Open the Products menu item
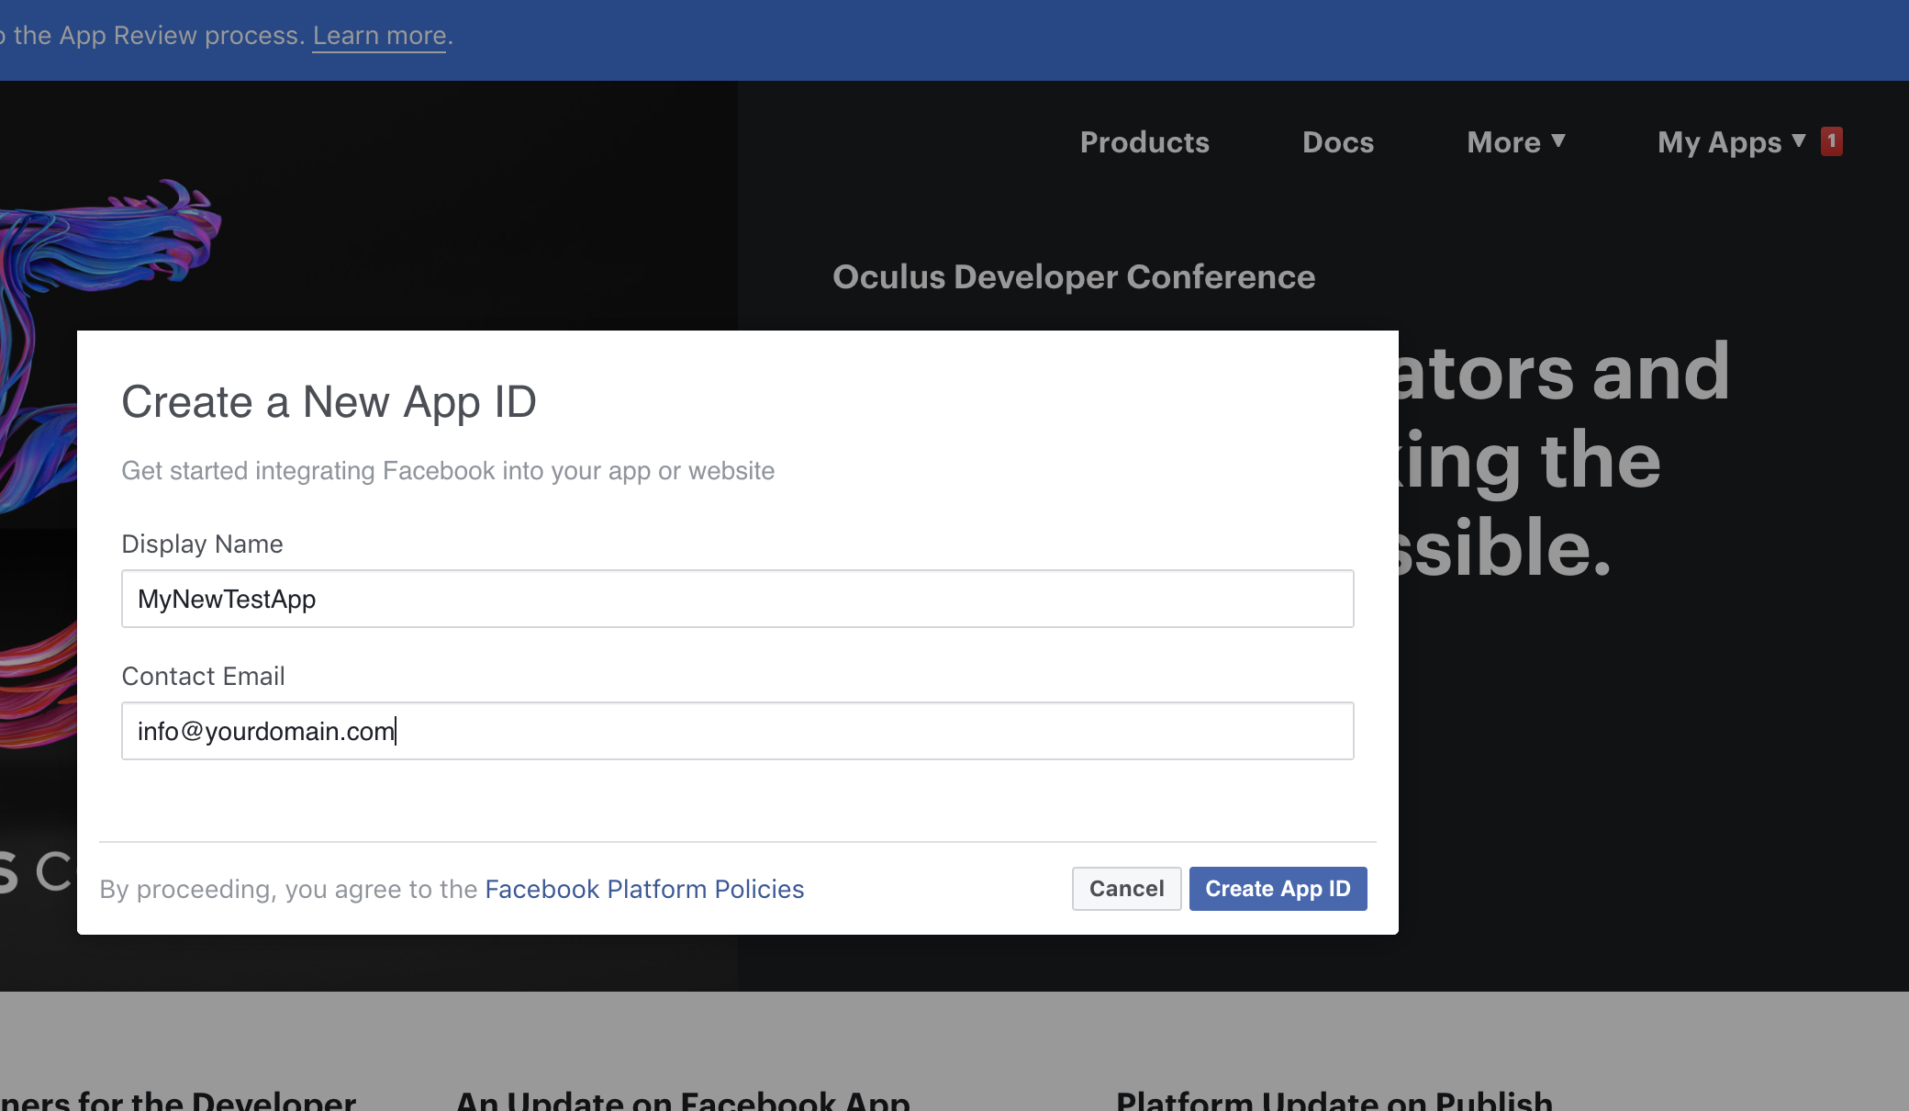 point(1144,142)
